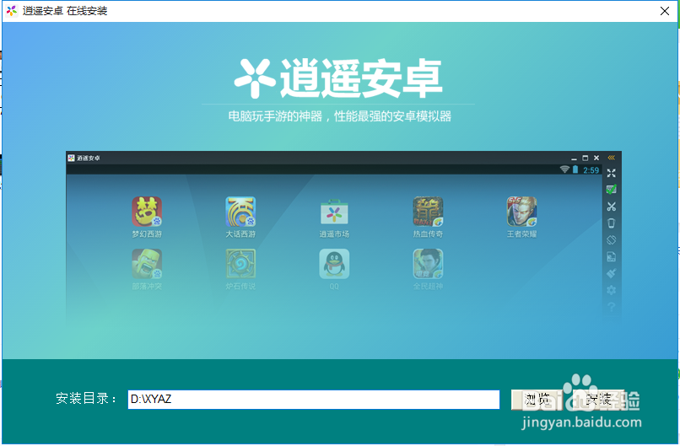The height and width of the screenshot is (446, 680).
Task: Click the help question mark in sidebar
Action: [x=612, y=307]
